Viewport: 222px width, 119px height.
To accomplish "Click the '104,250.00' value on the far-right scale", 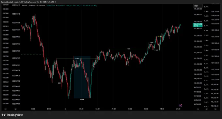I will (215, 12).
